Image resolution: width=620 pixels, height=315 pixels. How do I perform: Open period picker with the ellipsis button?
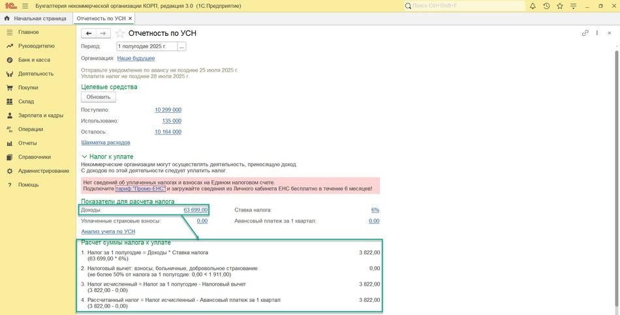coord(181,47)
